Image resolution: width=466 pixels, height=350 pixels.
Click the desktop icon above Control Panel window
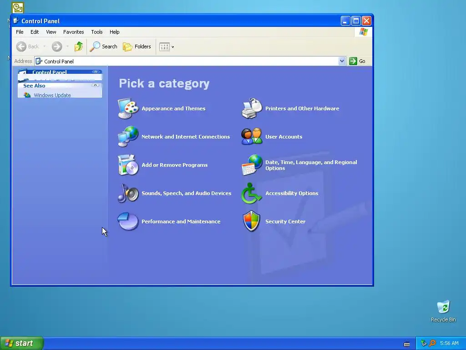(18, 8)
